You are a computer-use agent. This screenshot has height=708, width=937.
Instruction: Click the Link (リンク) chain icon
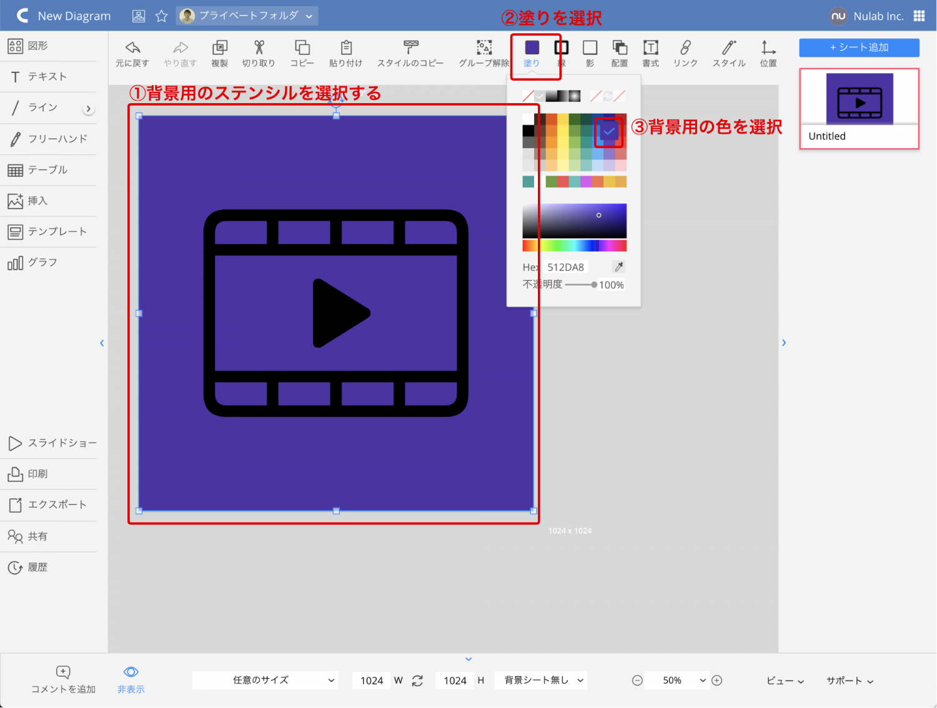click(x=685, y=48)
